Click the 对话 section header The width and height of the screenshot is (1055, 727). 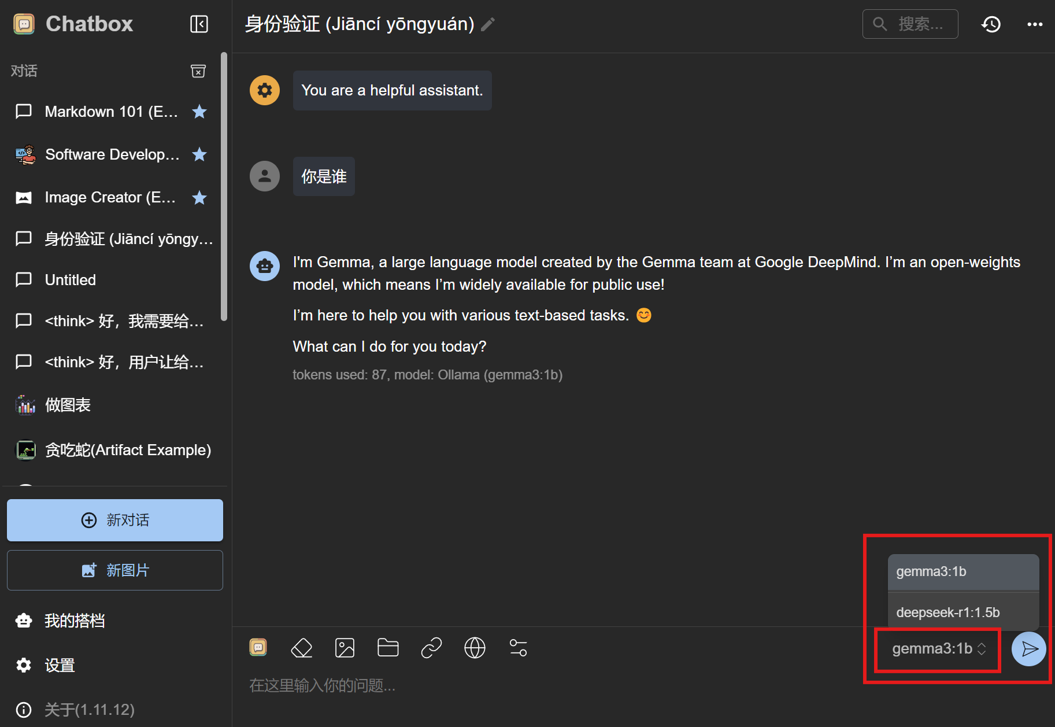coord(24,71)
